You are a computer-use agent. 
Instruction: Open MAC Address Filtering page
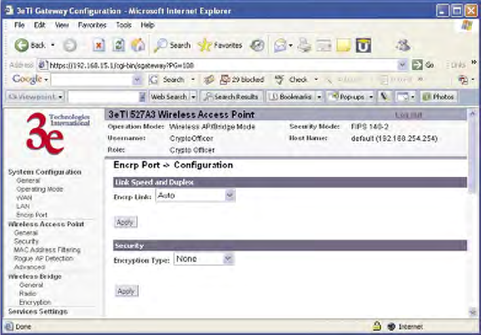click(47, 250)
